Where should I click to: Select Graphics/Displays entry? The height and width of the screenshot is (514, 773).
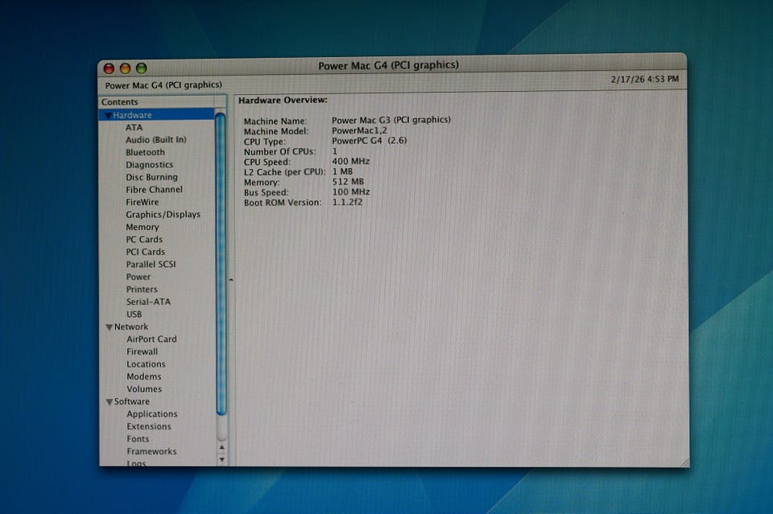[163, 215]
